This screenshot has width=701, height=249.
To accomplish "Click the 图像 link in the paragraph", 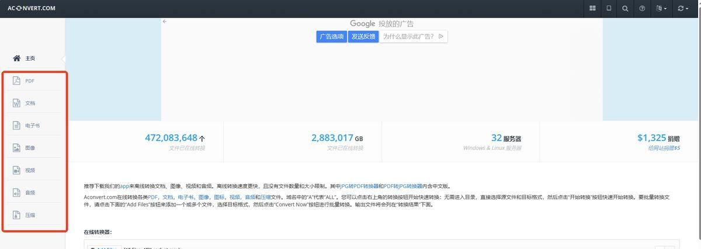I will pyautogui.click(x=204, y=197).
